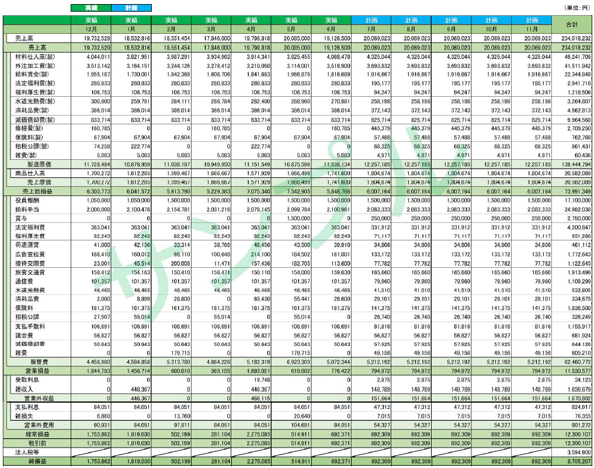Click the 4月 受取利息 value 19,748
Viewport: 594px width, 468px height.
pos(262,380)
